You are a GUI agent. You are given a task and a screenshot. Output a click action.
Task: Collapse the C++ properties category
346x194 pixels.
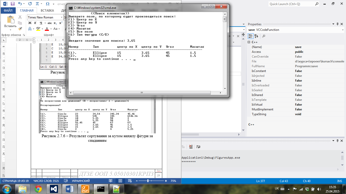(x=249, y=42)
